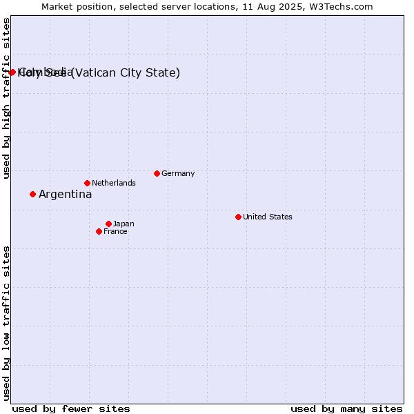Click 'used by many sites' axis label
The height and width of the screenshot is (414, 414).
tap(346, 409)
